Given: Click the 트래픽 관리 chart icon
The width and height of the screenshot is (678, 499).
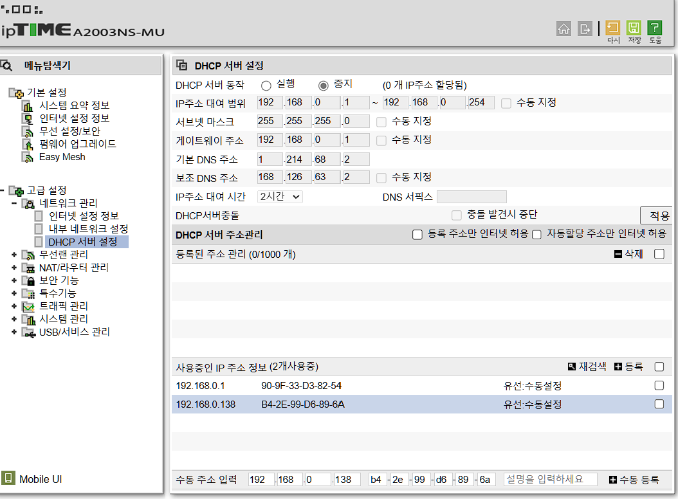Looking at the screenshot, I should pyautogui.click(x=28, y=307).
